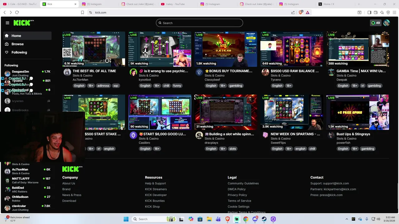Switch to Home / X tab

(x=335, y=4)
